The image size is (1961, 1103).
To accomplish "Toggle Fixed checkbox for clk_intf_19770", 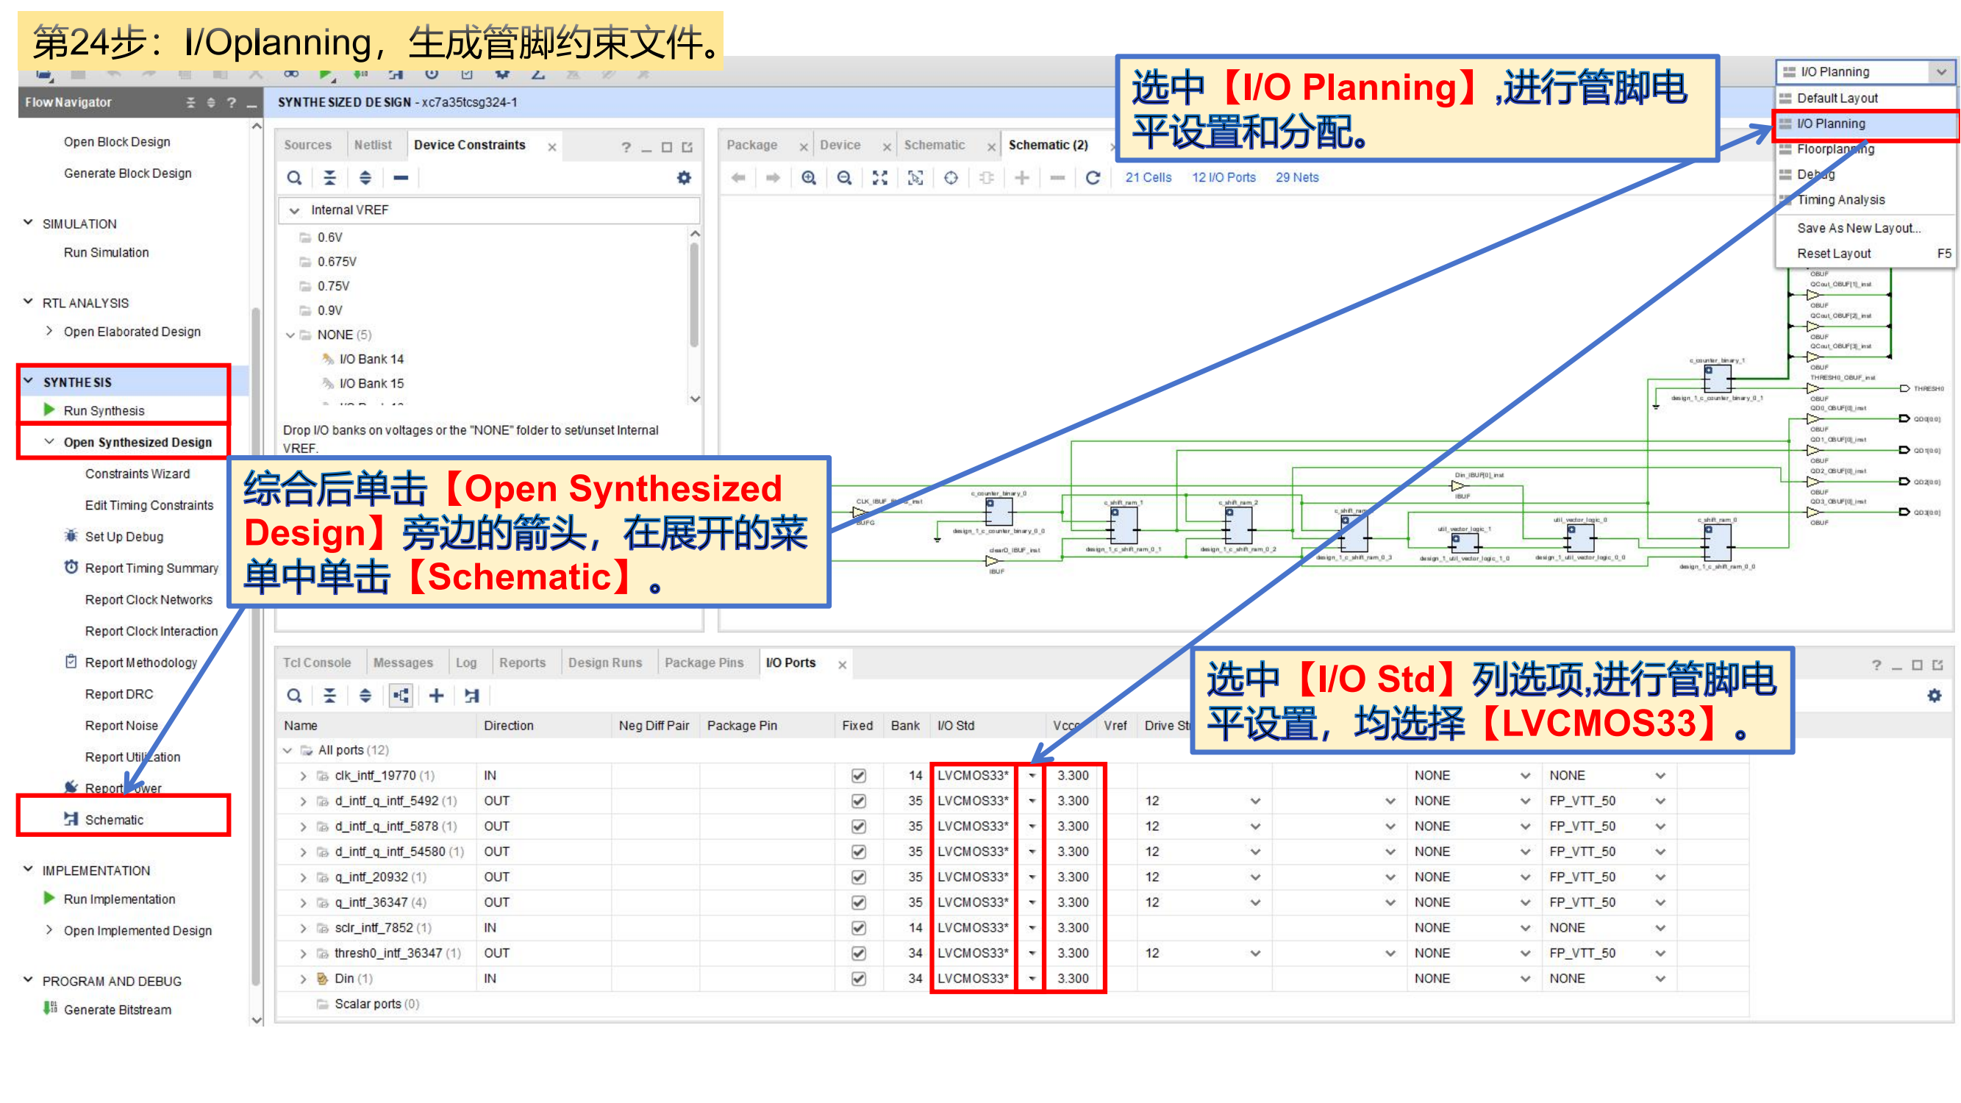I will pyautogui.click(x=858, y=775).
